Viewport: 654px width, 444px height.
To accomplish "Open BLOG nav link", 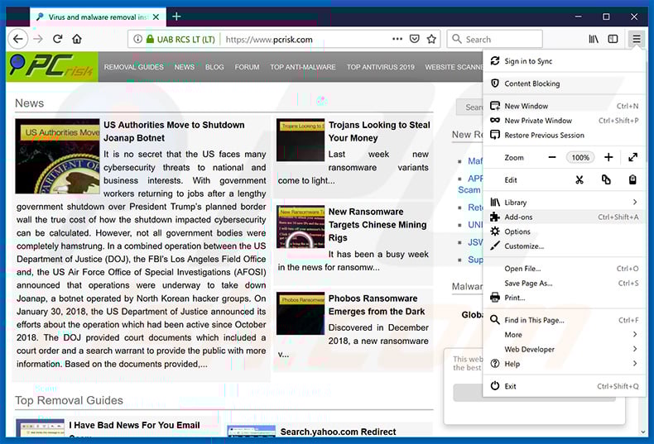I will pyautogui.click(x=214, y=67).
